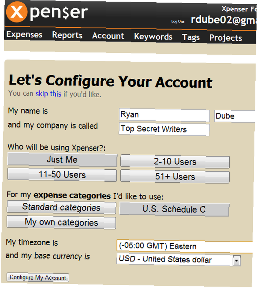
Task: Edit the company name field
Action: pyautogui.click(x=164, y=129)
